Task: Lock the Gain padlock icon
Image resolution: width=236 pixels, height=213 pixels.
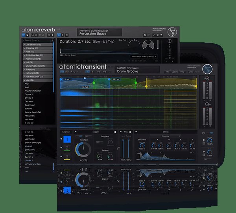Action: tap(204, 155)
